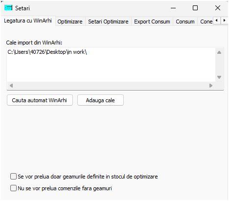The width and height of the screenshot is (229, 201).
Task: Select the Legatura cu WinArhi tab
Action: point(28,21)
